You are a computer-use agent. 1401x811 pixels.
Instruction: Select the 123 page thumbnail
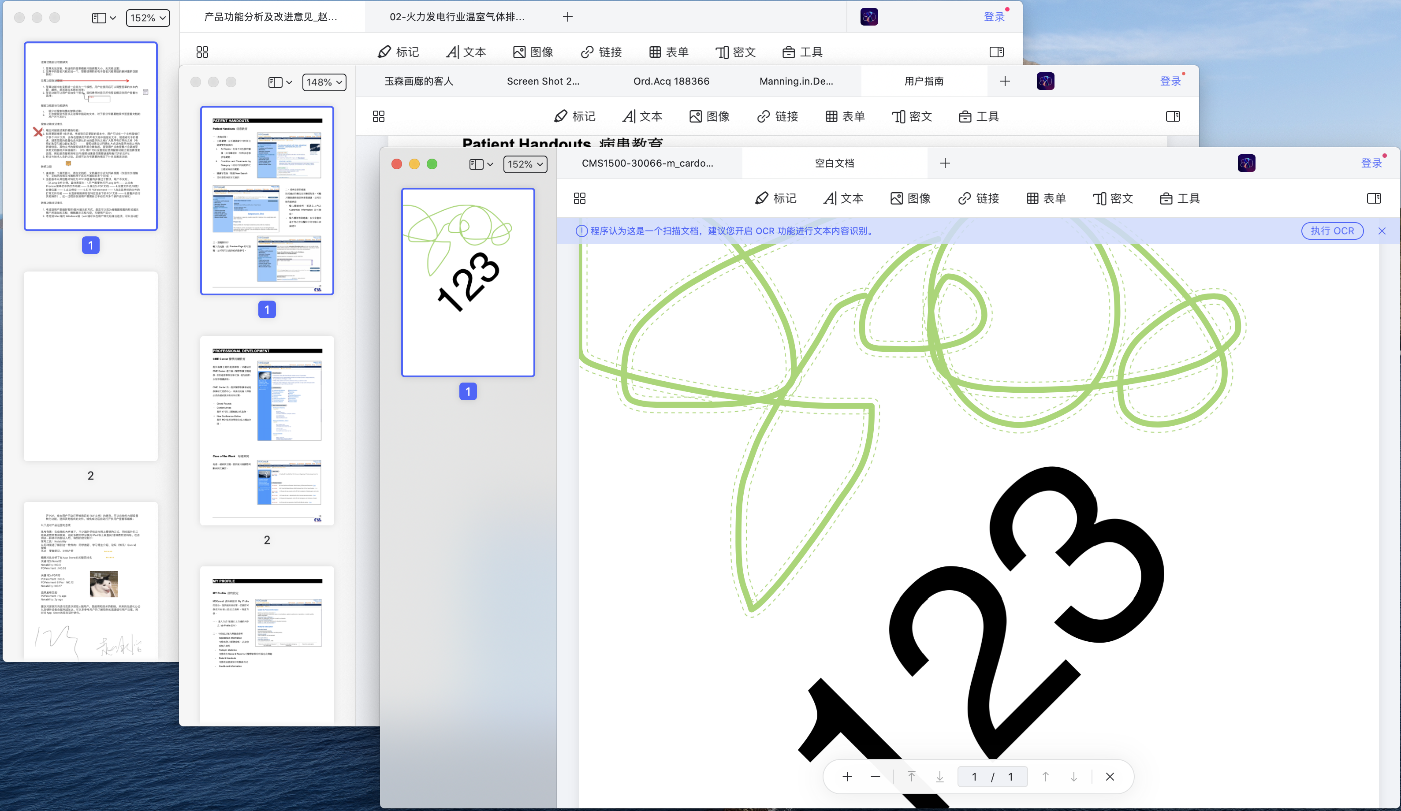pos(468,283)
